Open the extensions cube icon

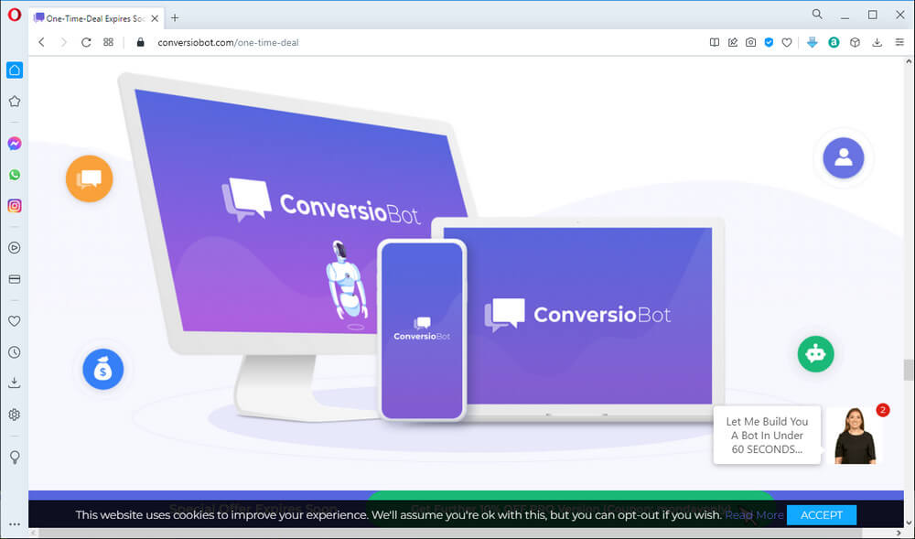pyautogui.click(x=855, y=42)
